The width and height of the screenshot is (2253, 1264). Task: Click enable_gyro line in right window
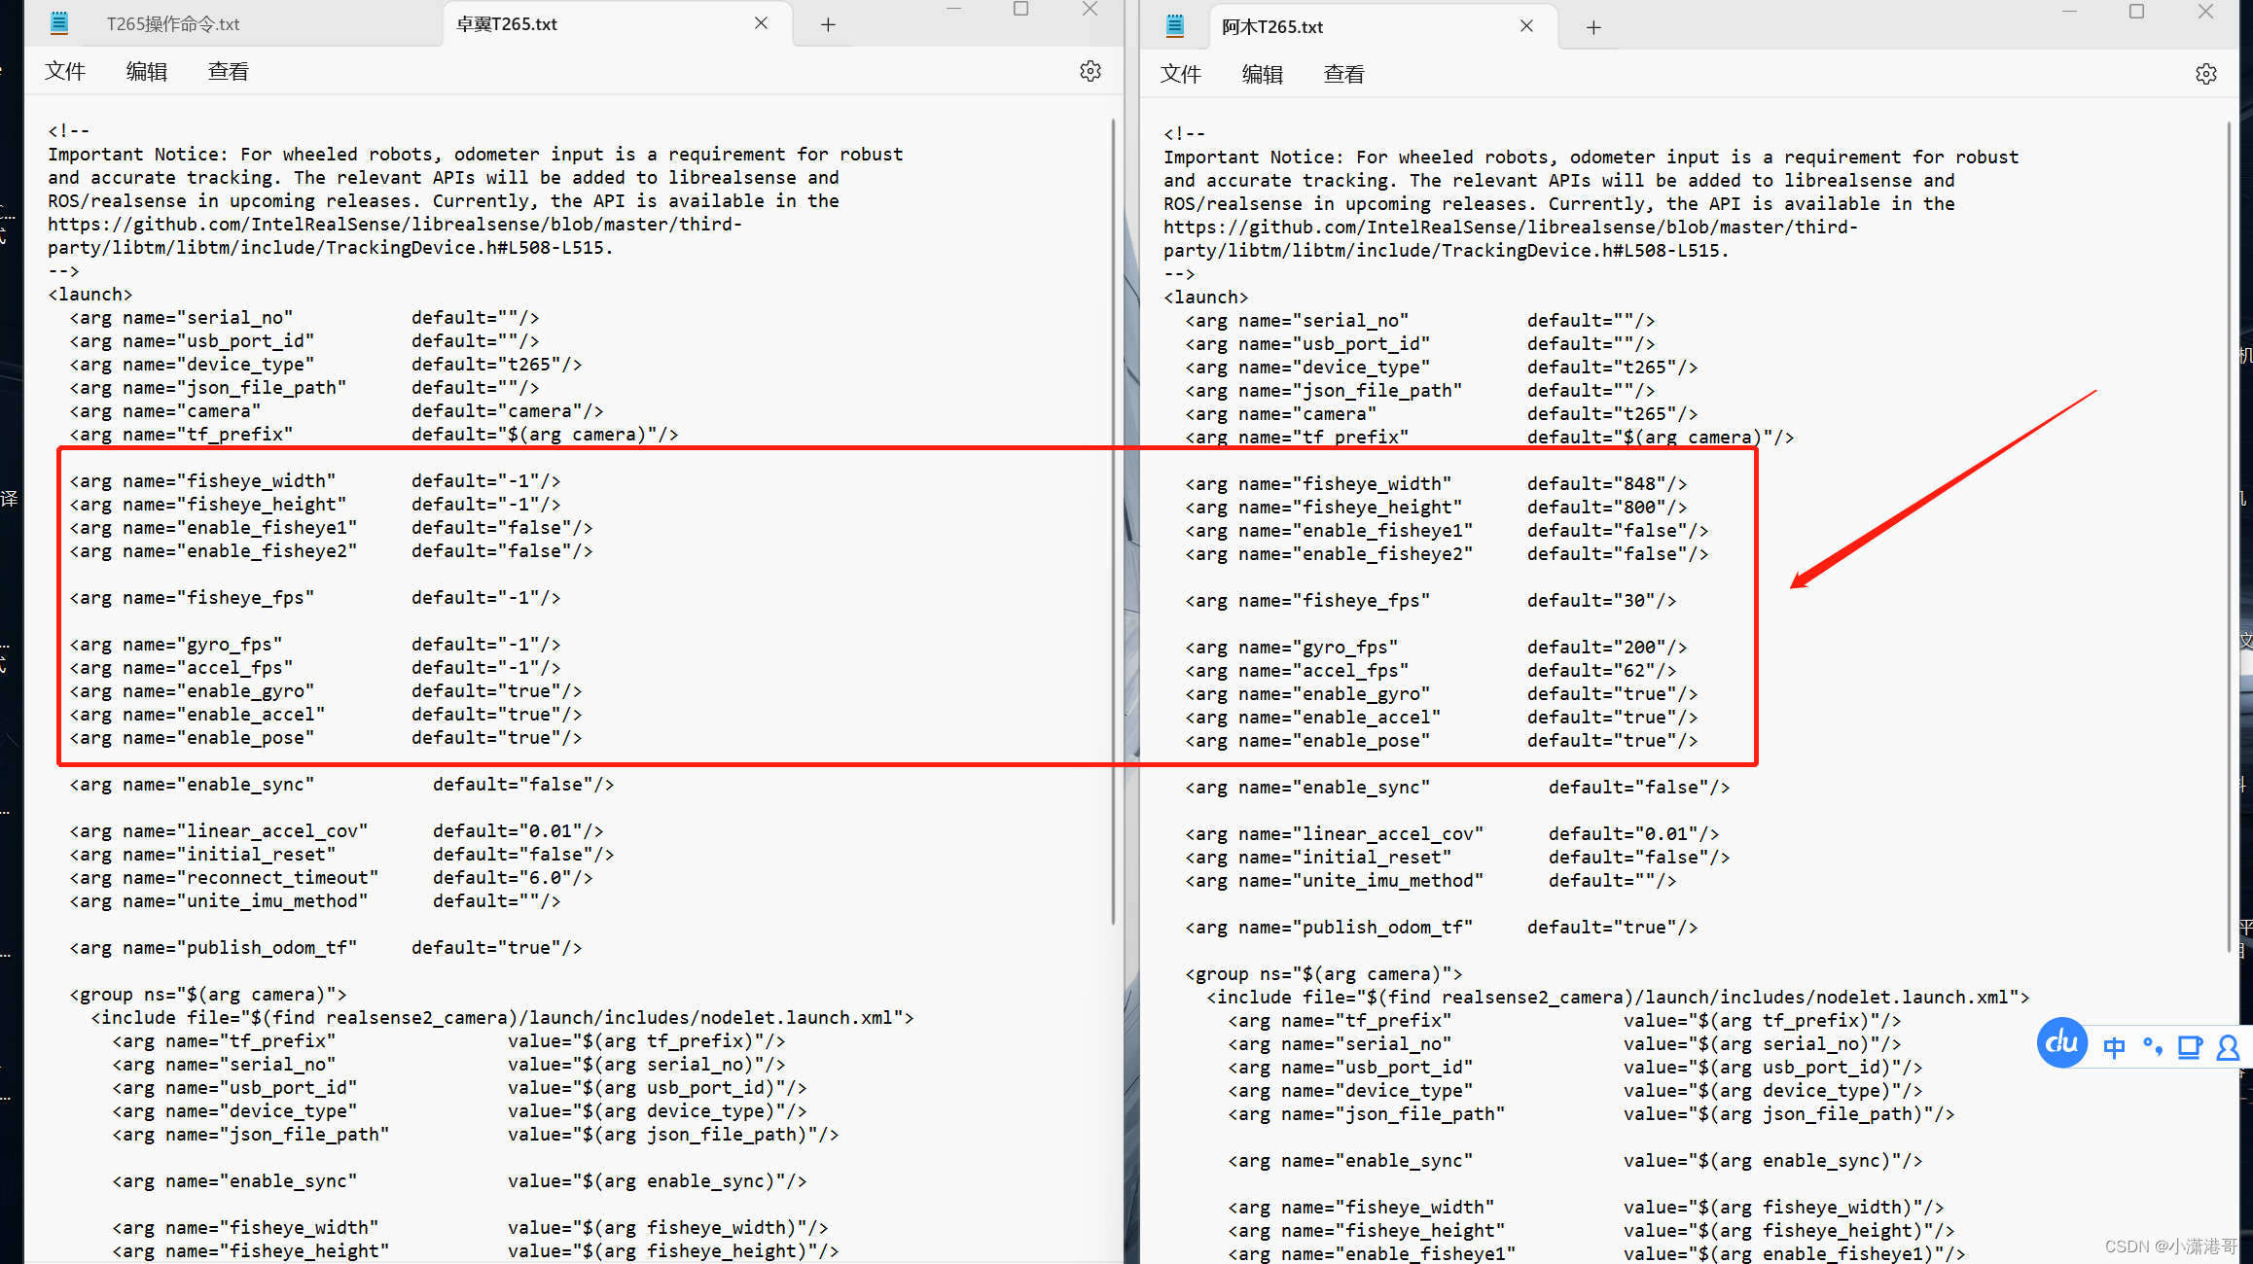tap(1441, 693)
